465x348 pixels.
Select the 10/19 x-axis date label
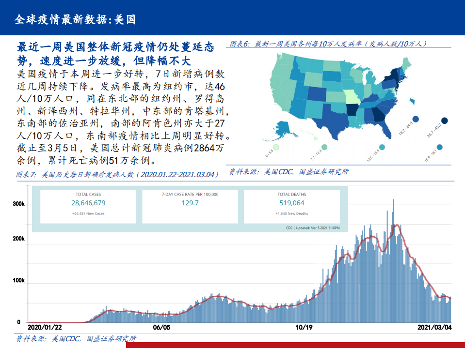coord(304,327)
